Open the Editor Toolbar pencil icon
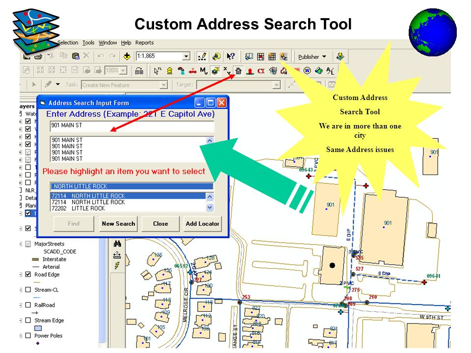471x353 pixels. click(x=202, y=56)
